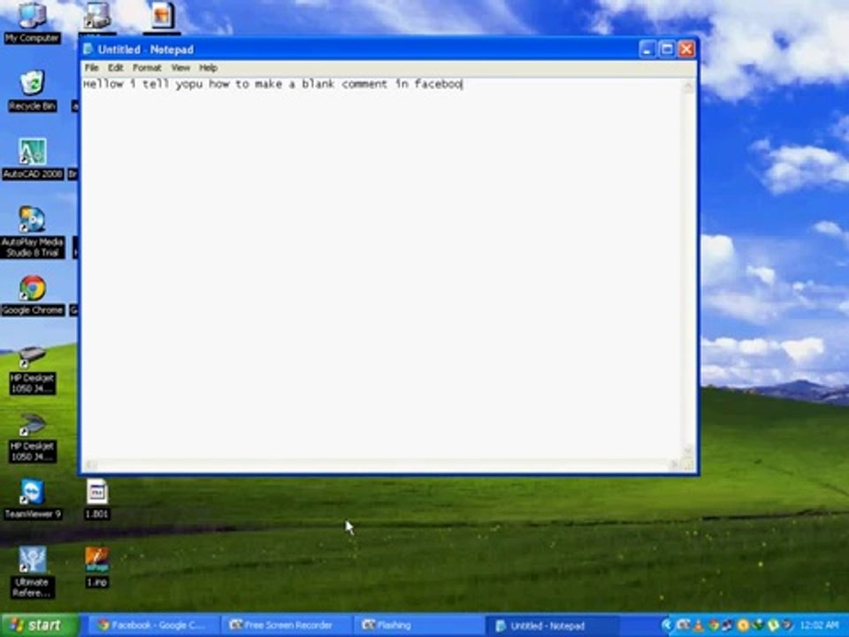849x637 pixels.
Task: Select the lower HP Deskjet 1050 J4 icon
Action: pos(33,438)
